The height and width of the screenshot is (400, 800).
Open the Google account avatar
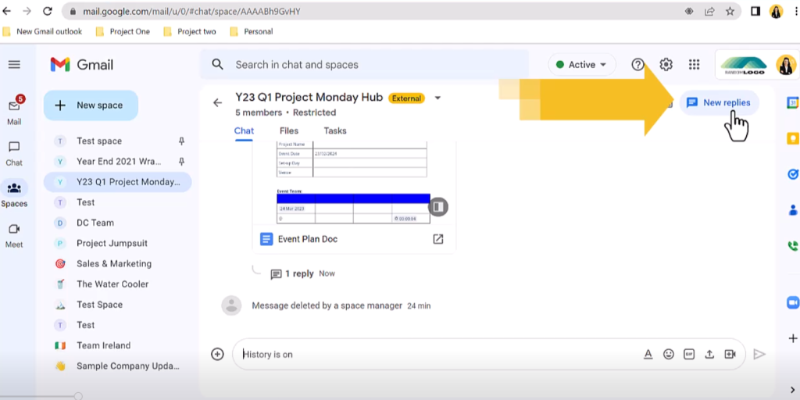(x=786, y=65)
